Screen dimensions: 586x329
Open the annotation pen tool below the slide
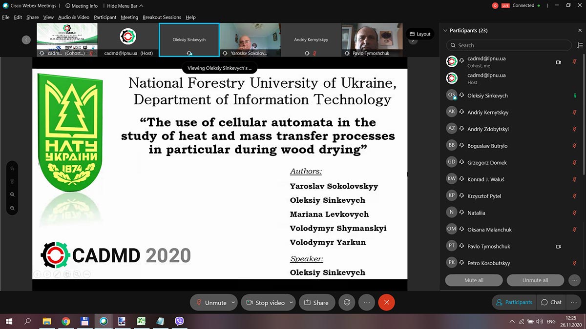pos(57,274)
